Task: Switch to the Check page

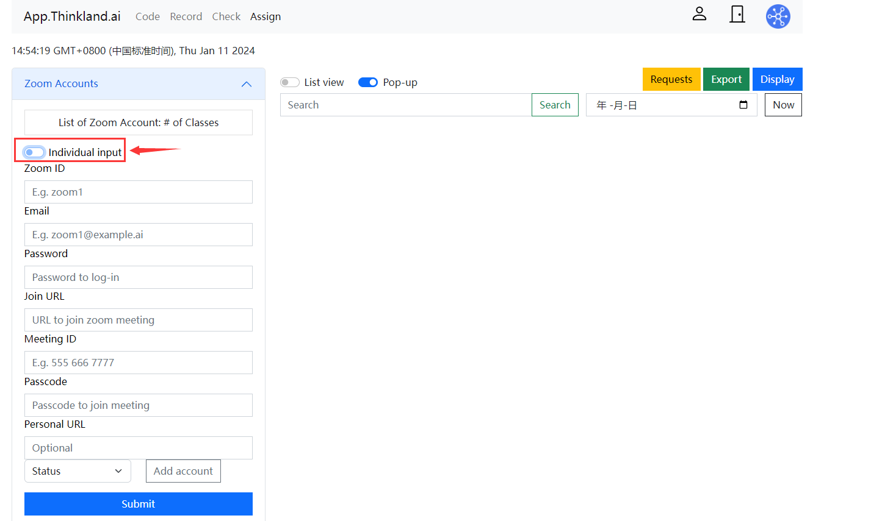Action: tap(226, 16)
